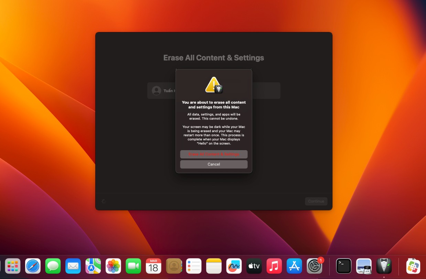Open the Music app in the dock
The image size is (426, 279).
274,266
